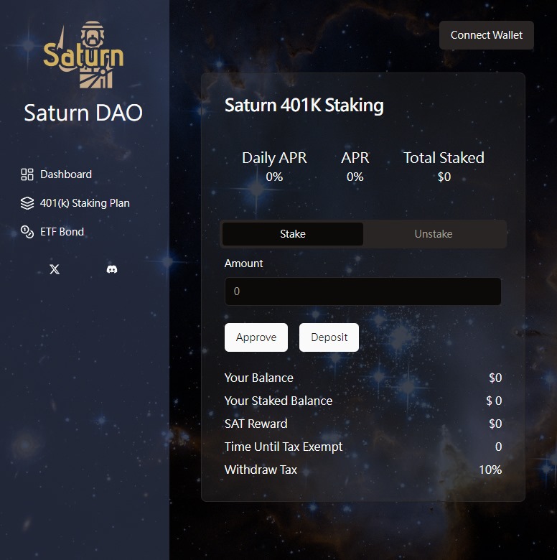Click the Time Until Tax Exempt label
The width and height of the screenshot is (557, 560).
(x=284, y=447)
